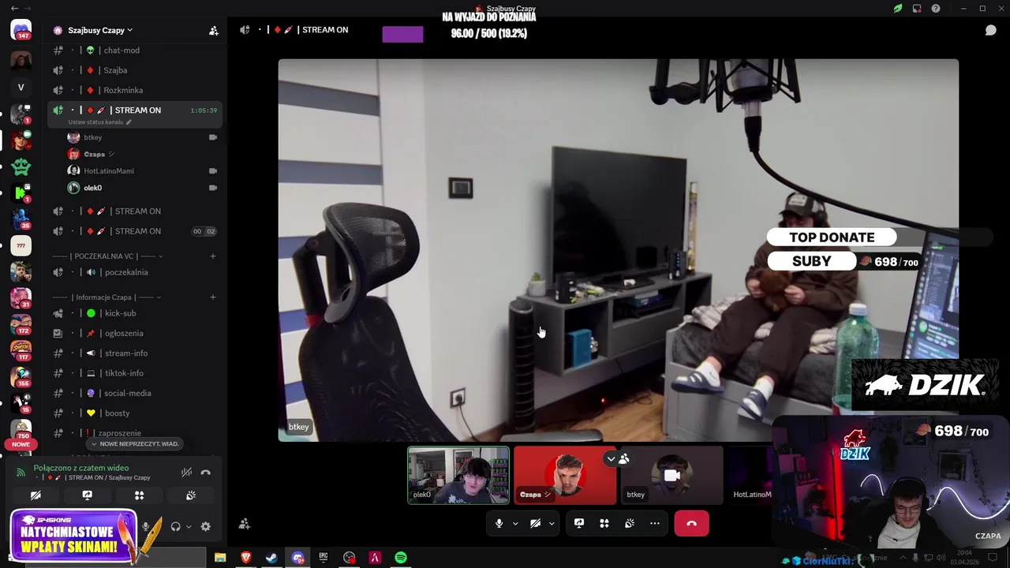Open camera options arrow in call bar
The width and height of the screenshot is (1010, 568).
[552, 523]
